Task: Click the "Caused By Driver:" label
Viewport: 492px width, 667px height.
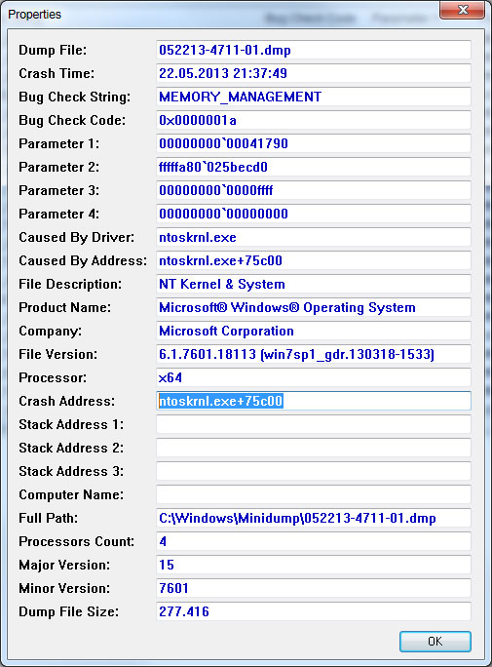Action: click(76, 237)
